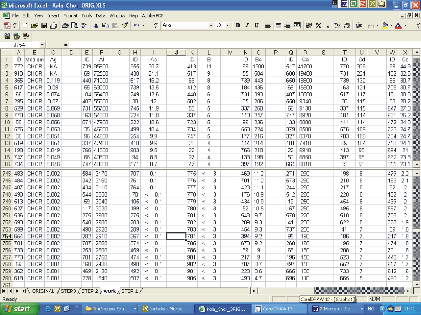This screenshot has height=315, width=421.
Task: Toggle Italic formatting
Action: pyautogui.click(x=247, y=25)
